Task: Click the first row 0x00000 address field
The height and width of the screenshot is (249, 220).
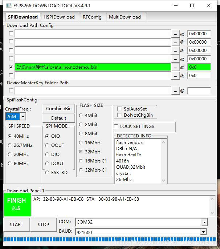Action: coord(199,34)
